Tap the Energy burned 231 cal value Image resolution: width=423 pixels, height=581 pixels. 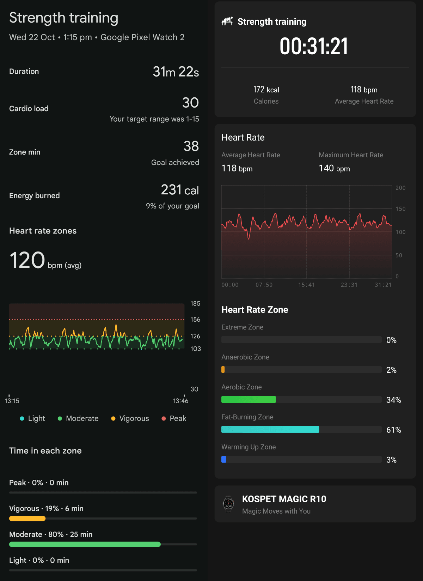pyautogui.click(x=180, y=190)
